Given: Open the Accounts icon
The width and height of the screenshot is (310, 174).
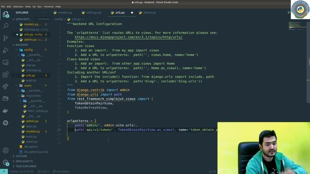Looking at the screenshot, I should pyautogui.click(x=5, y=150).
